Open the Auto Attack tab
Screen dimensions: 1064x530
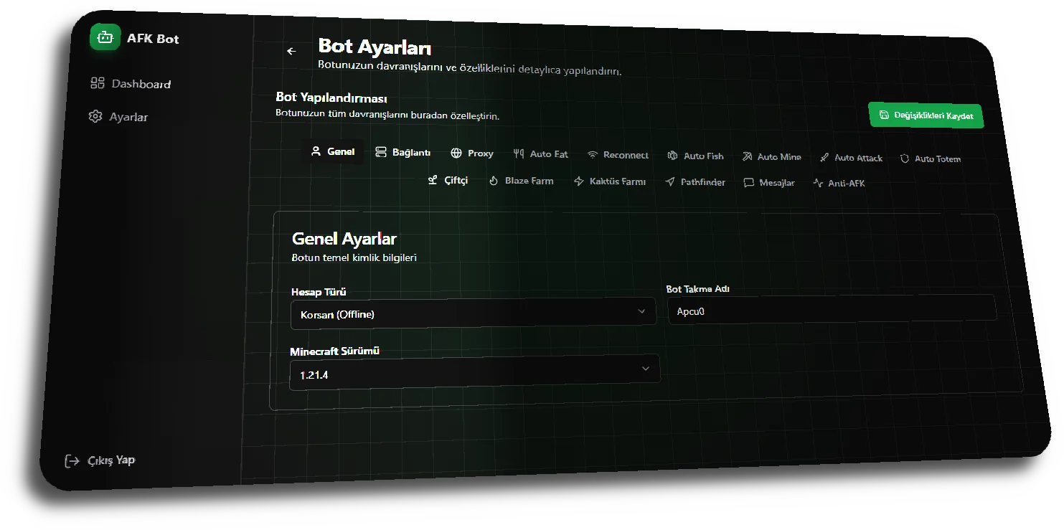point(852,158)
